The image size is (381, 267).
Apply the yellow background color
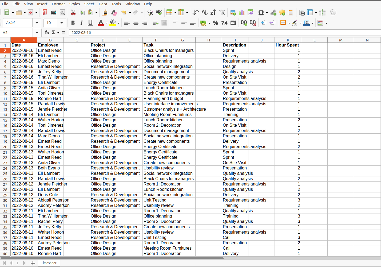(113, 23)
